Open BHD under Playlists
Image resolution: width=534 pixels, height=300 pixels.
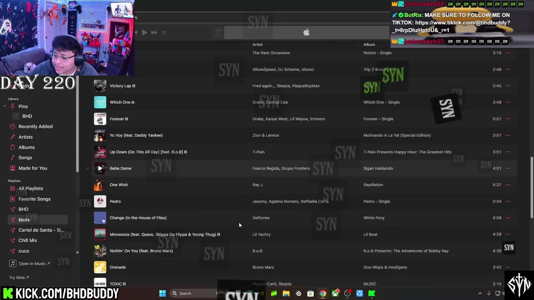[23, 209]
